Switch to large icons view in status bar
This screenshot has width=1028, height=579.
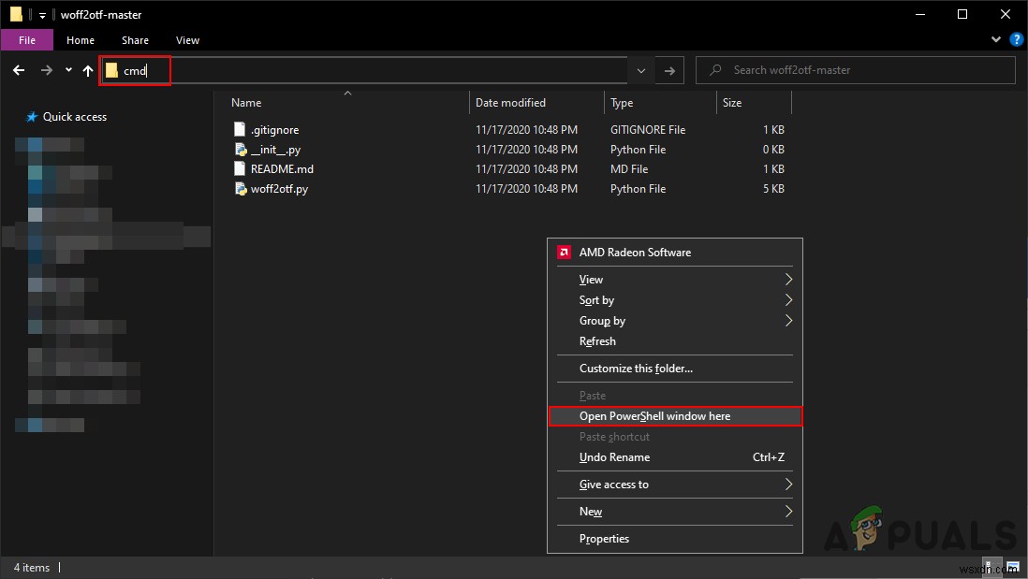(1015, 568)
